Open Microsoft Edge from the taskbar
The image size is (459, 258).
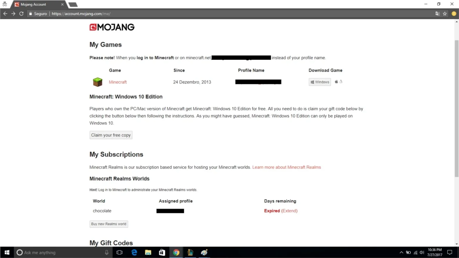(x=134, y=252)
